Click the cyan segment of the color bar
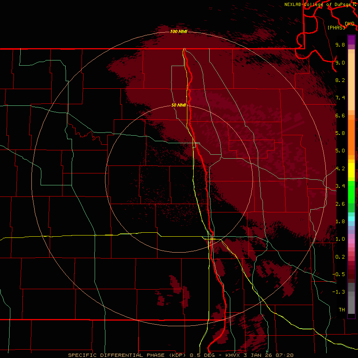358x358 pixels. 351,219
